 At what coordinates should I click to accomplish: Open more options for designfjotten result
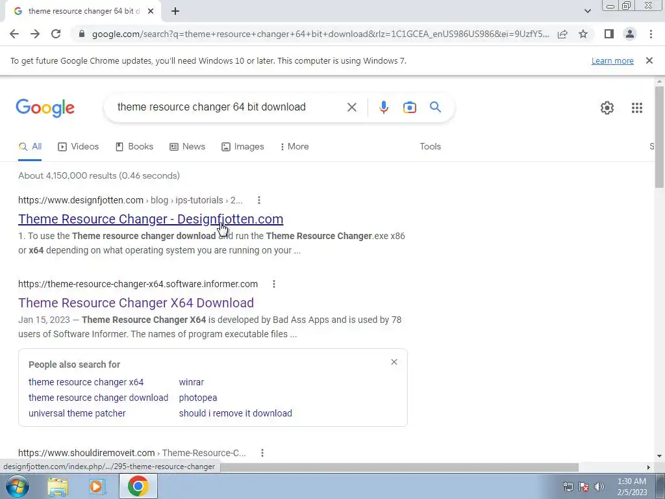click(x=258, y=200)
